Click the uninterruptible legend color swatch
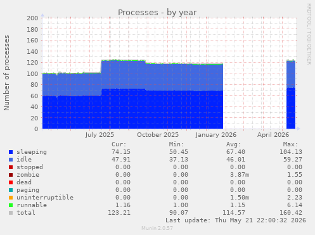The width and height of the screenshot is (315, 235). (x=11, y=198)
